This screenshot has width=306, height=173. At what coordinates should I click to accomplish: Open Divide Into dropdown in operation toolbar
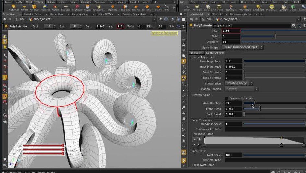coord(50,26)
